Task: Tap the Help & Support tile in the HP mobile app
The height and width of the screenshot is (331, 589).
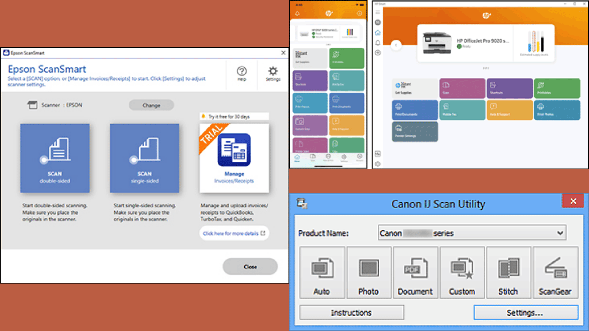Action: [347, 125]
